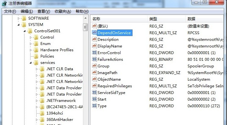227x125 pixels.
Task: Click the LocalSystem data cell
Action: tap(199, 79)
